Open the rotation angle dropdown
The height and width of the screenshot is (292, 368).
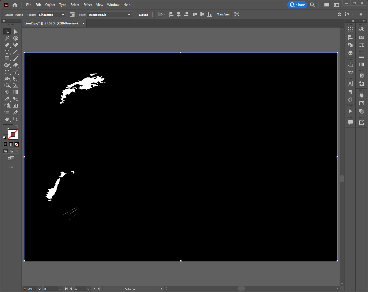(x=60, y=289)
